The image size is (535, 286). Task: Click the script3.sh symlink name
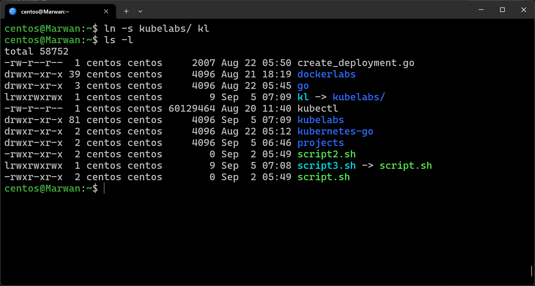[x=326, y=166]
